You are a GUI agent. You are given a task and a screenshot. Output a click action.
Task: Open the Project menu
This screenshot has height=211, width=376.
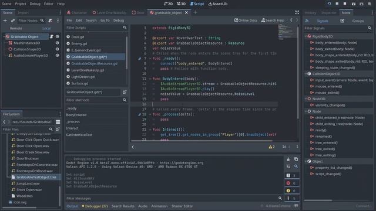pos(21,4)
